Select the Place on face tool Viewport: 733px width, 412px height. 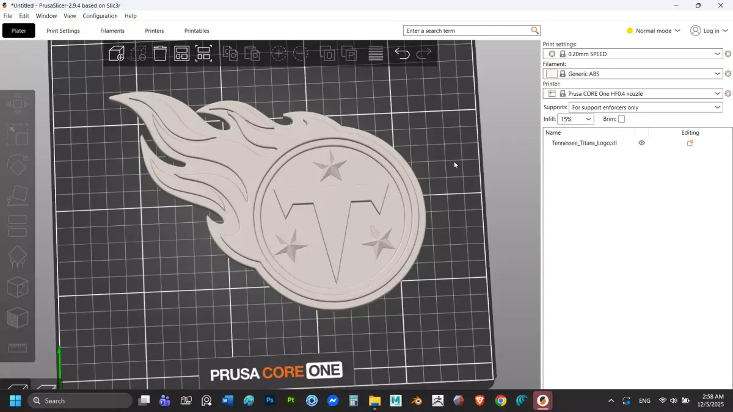click(17, 196)
